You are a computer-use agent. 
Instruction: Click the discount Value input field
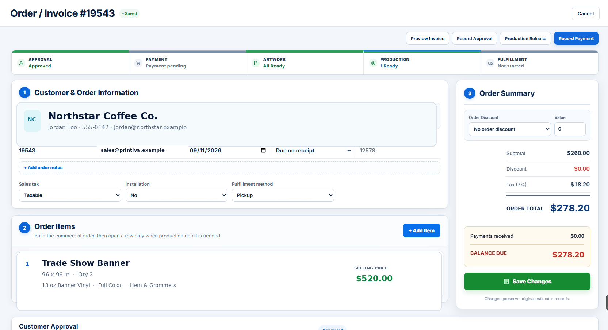570,129
